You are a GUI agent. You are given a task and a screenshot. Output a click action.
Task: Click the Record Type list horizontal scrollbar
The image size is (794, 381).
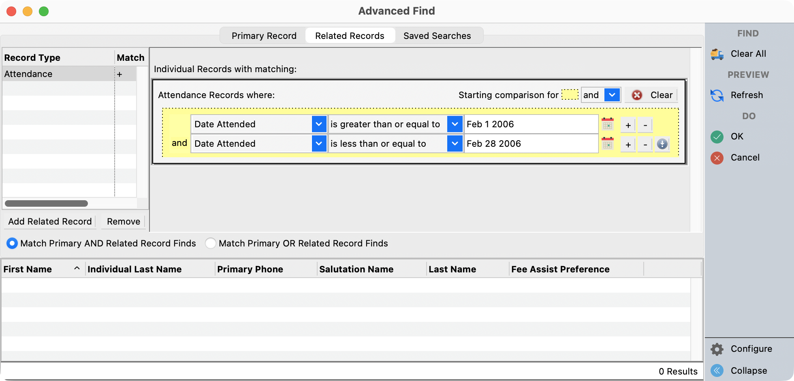pyautogui.click(x=46, y=203)
